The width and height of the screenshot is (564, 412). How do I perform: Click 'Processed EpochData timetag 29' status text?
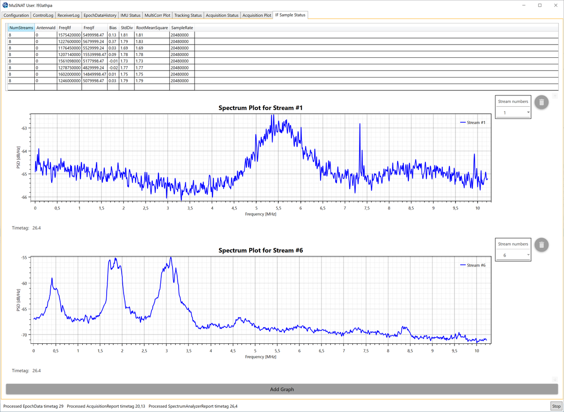[x=33, y=406]
